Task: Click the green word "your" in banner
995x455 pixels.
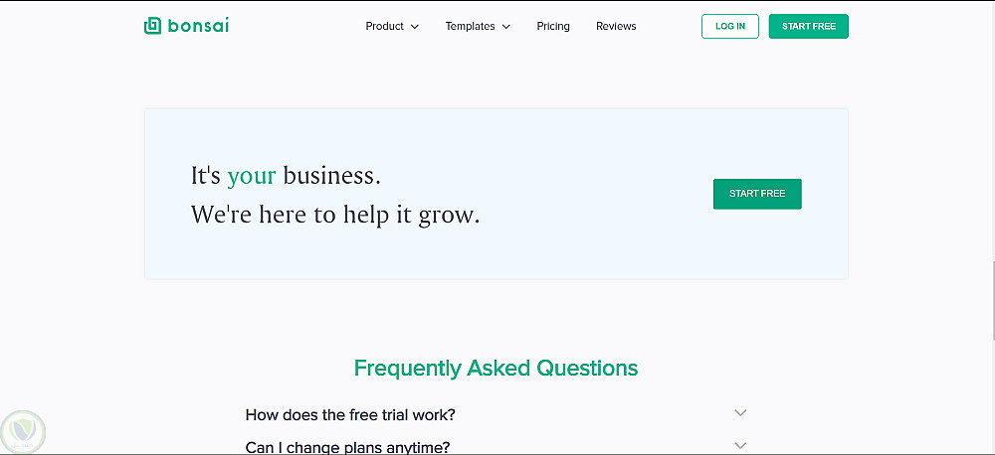Action: 252,176
